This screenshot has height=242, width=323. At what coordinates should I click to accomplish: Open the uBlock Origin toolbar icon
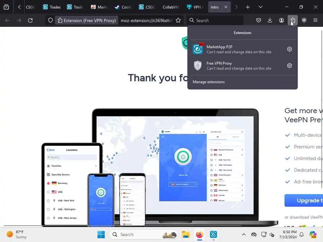pyautogui.click(x=304, y=20)
